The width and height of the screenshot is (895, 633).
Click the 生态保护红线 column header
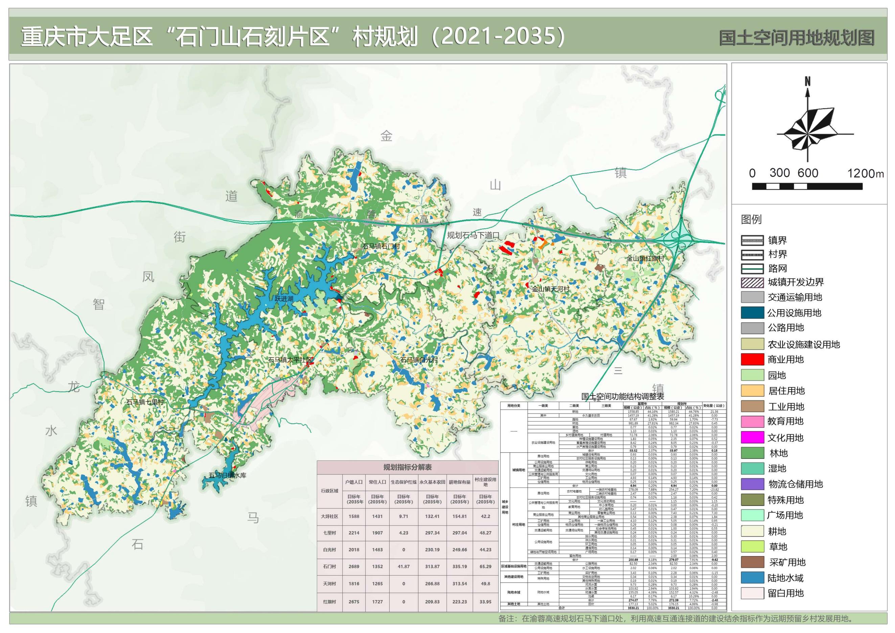pyautogui.click(x=404, y=482)
